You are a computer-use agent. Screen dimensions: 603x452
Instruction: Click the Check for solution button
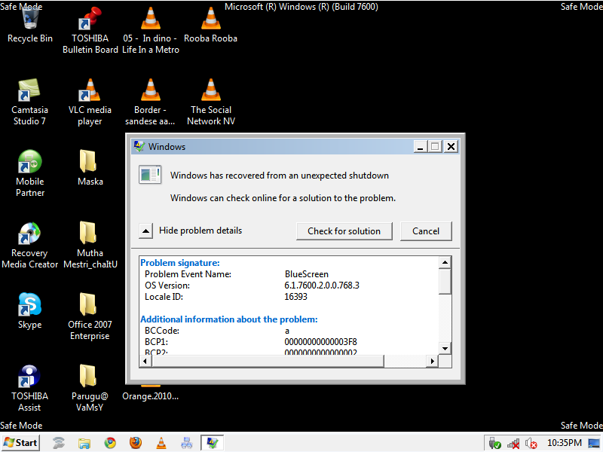click(344, 231)
